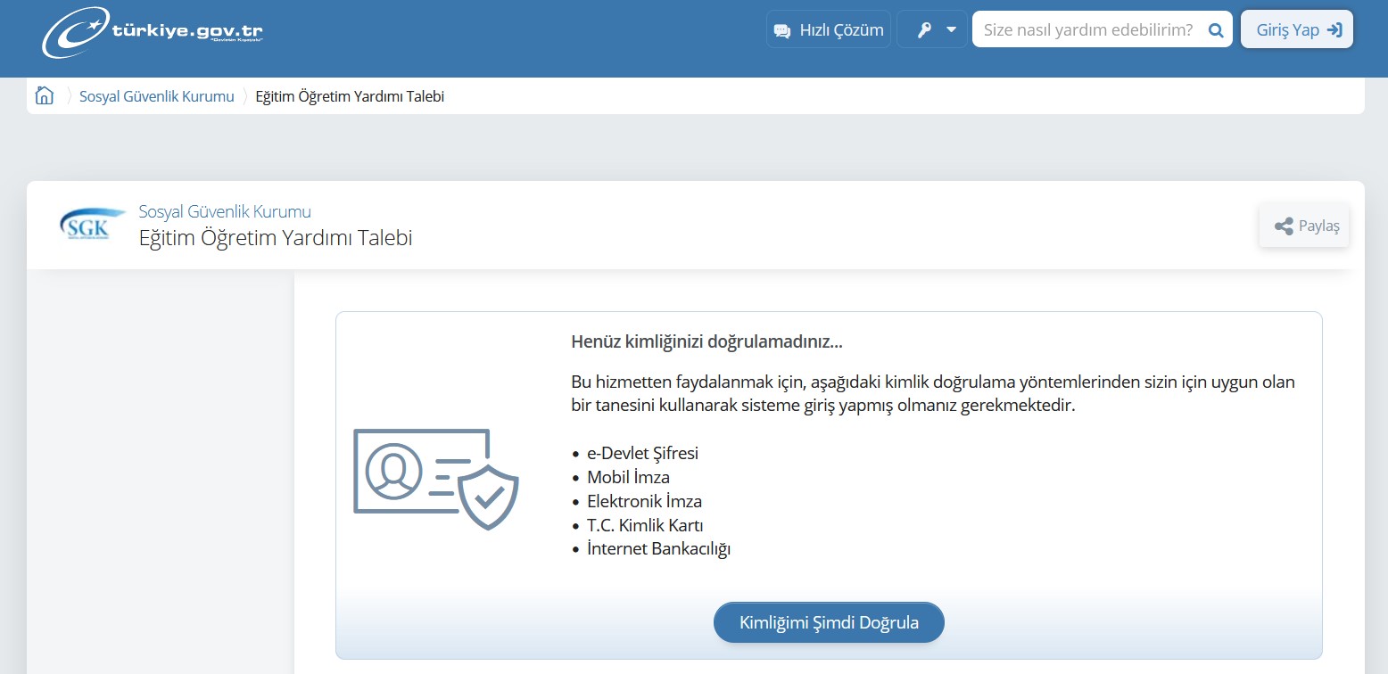
Task: Click the speech bubble icon in Hızlı Çözüm
Action: [782, 31]
